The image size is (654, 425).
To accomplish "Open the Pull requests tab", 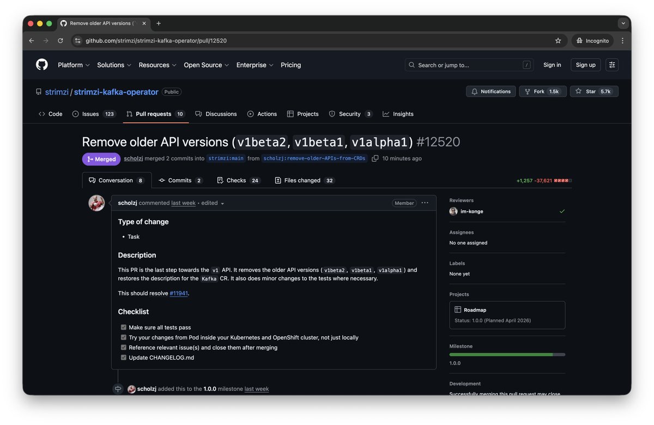I will coord(155,114).
